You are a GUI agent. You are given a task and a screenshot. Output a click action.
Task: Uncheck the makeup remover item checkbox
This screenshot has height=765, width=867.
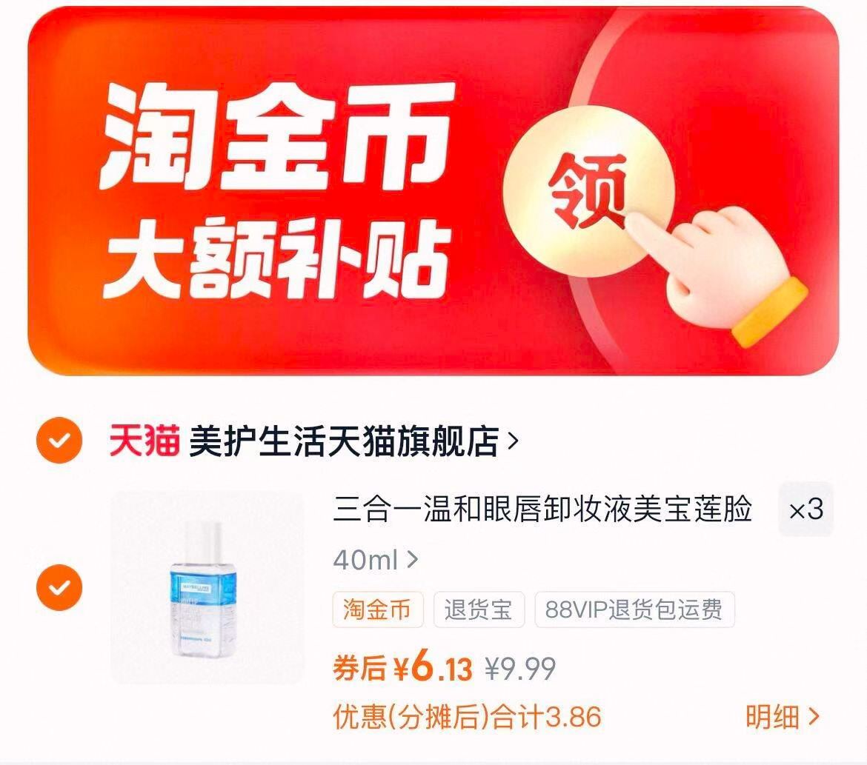(59, 587)
